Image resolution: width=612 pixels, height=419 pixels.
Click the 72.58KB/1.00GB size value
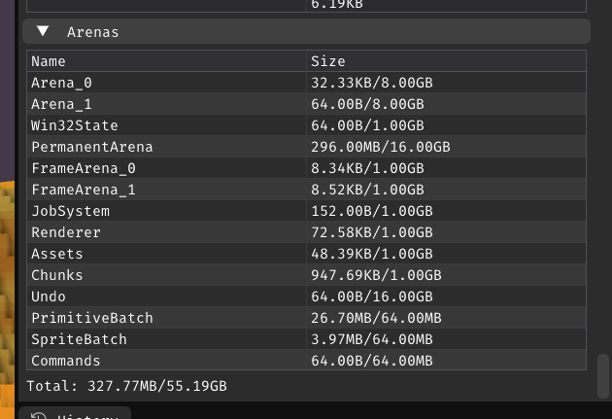(x=372, y=232)
